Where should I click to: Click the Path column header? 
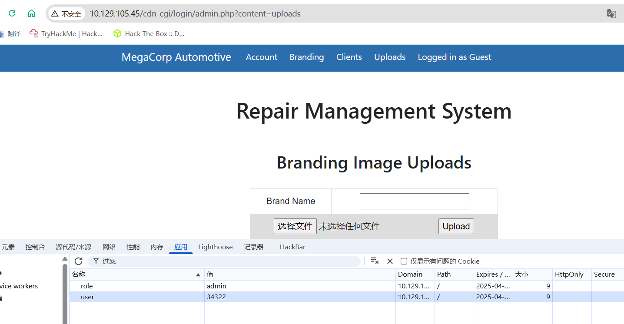[x=454, y=274]
